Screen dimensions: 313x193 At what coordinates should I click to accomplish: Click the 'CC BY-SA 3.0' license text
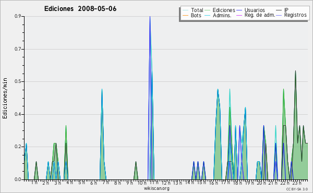[297, 189]
